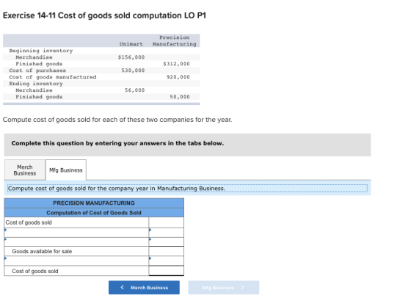Click the Unimart column header
The width and height of the screenshot is (411, 301).
tap(131, 44)
